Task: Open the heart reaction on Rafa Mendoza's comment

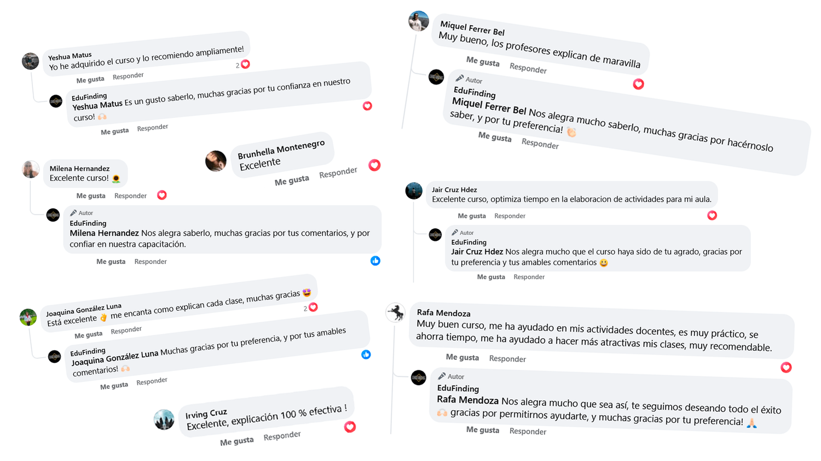Action: [786, 367]
